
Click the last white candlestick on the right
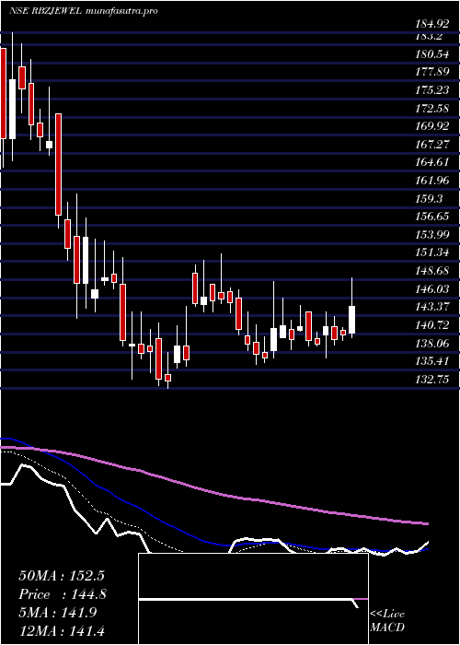tap(352, 320)
